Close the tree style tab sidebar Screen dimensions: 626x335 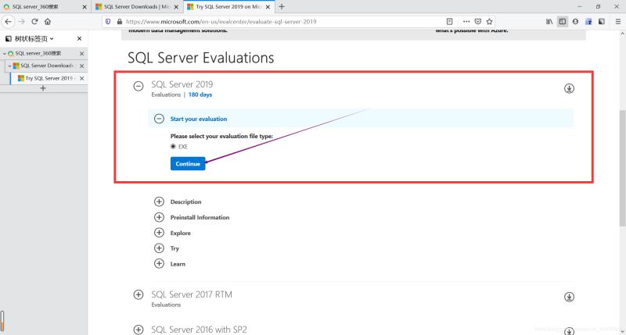click(x=79, y=38)
